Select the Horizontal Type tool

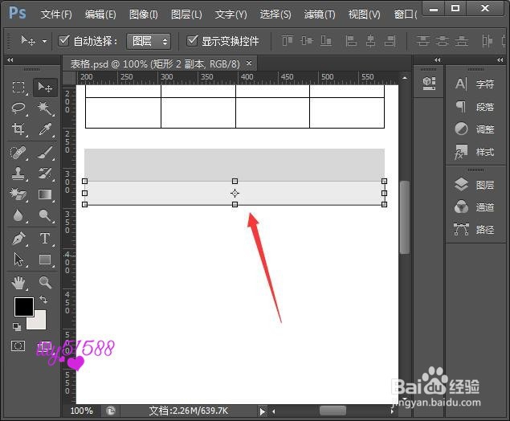click(x=45, y=239)
